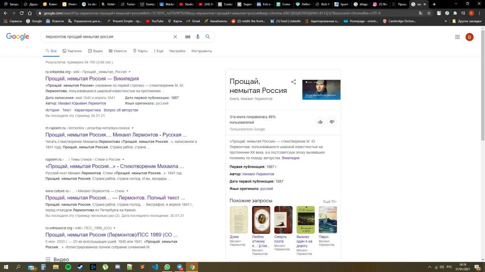The image size is (485, 272).
Task: Show hidden bookmarks with the double-chevron
Action: click(446, 21)
